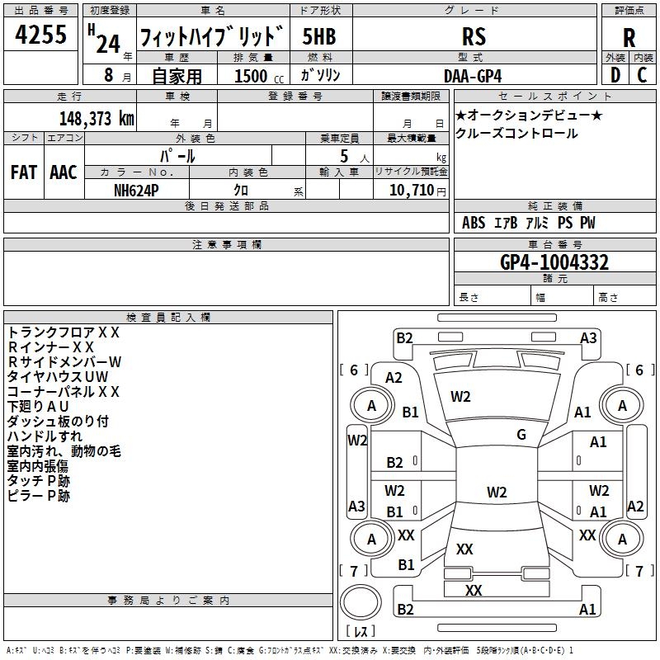Viewport: 660px width, 660px height.
Task: Click the front-right wheel circle marked A
Action: click(621, 405)
